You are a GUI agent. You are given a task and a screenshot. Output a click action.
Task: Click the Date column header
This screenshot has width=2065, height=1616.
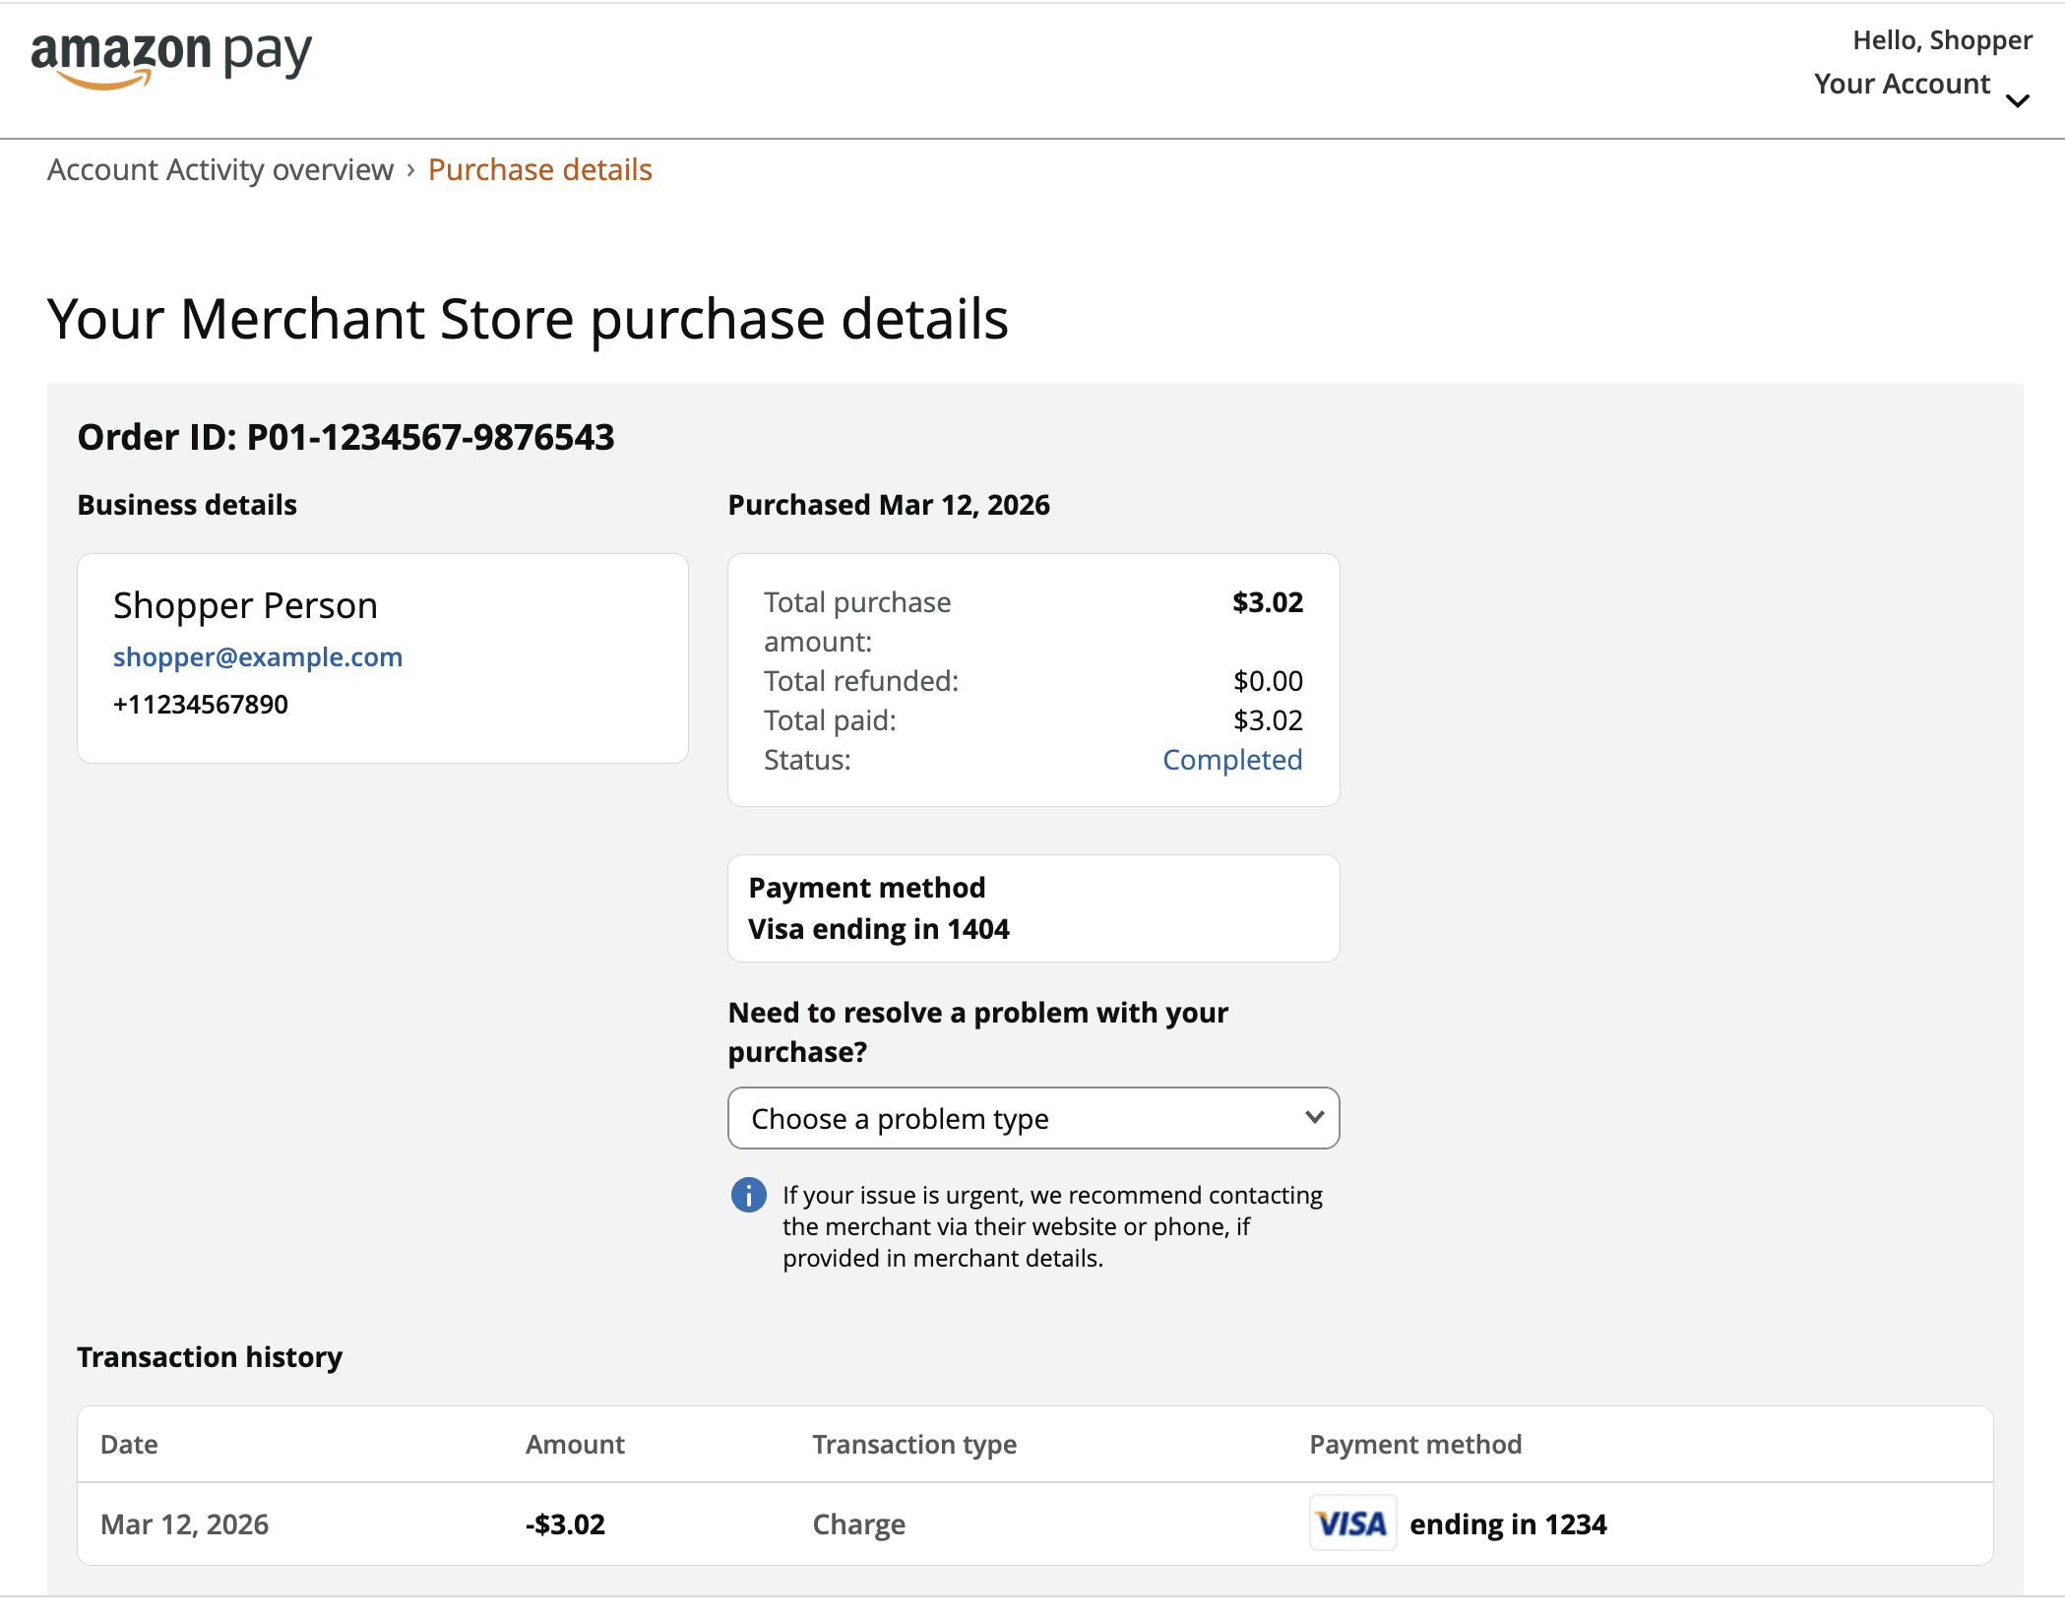pyautogui.click(x=129, y=1444)
